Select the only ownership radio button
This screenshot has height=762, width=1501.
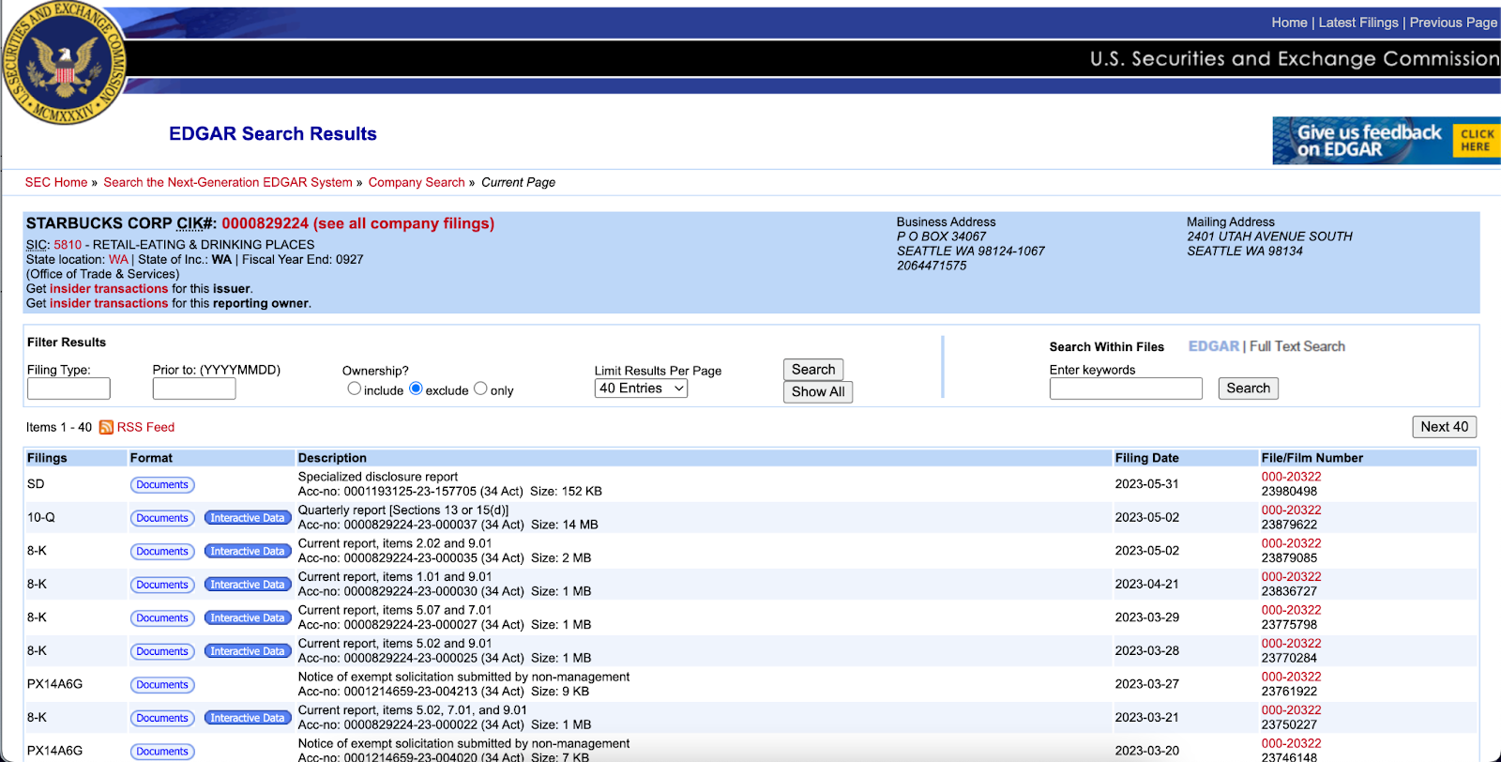coord(480,389)
